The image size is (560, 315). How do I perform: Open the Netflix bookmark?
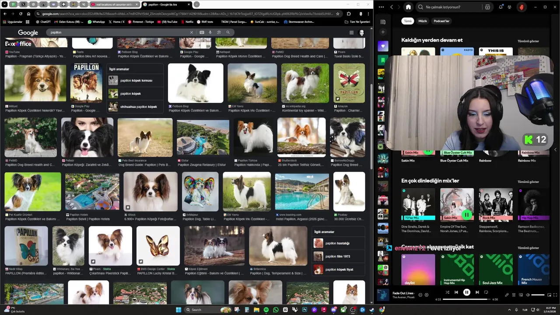pos(187,21)
